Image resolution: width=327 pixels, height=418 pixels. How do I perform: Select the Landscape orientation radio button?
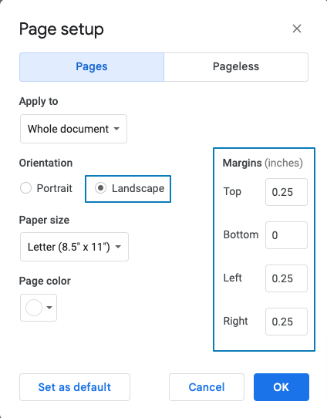[100, 188]
